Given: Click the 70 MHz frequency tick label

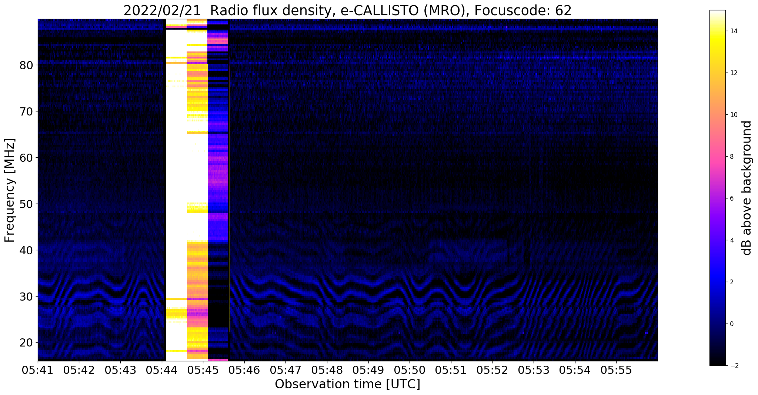Looking at the screenshot, I should point(26,111).
